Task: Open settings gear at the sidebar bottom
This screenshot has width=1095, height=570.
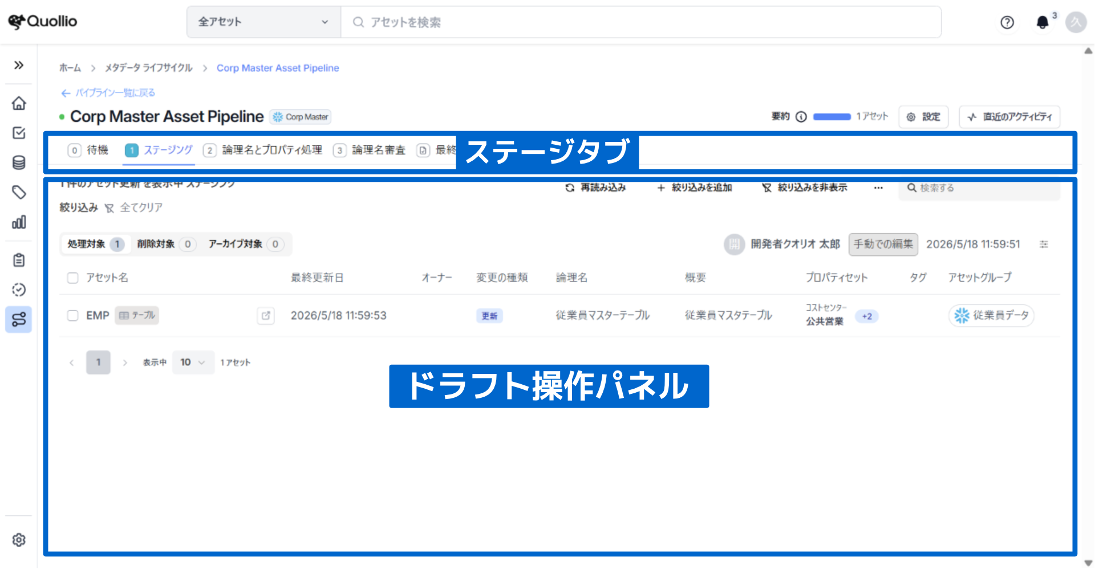Action: (19, 540)
